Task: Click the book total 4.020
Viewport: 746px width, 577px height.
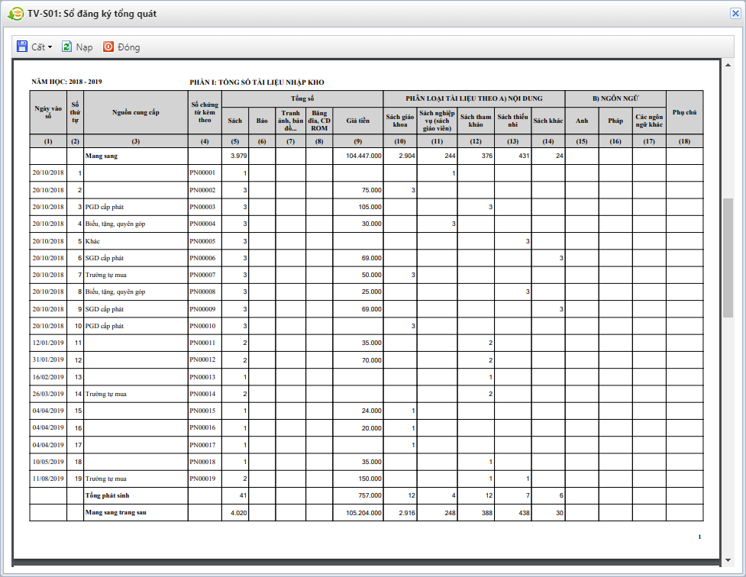Action: click(239, 513)
